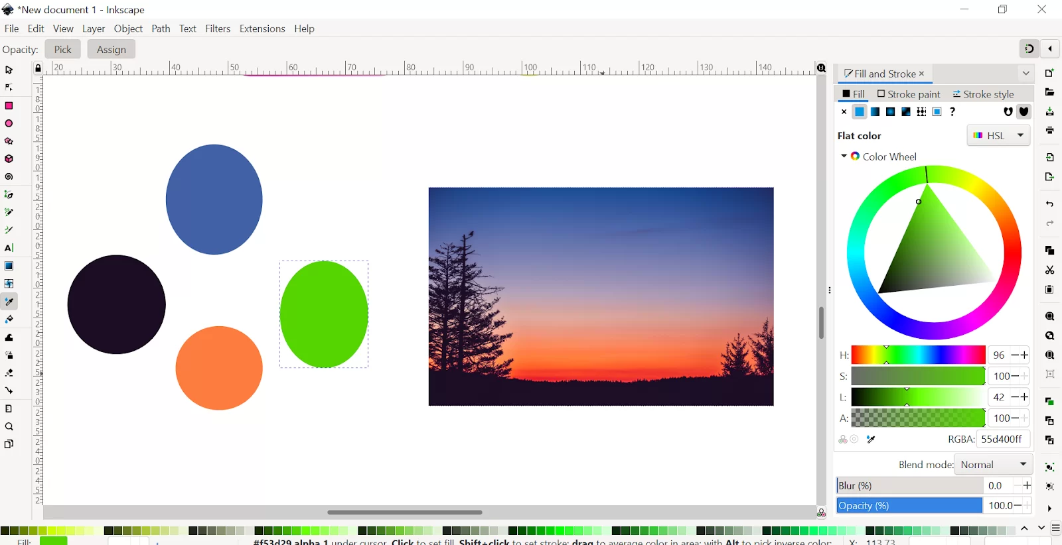This screenshot has width=1062, height=545.
Task: Open the Layer menu
Action: point(94,29)
